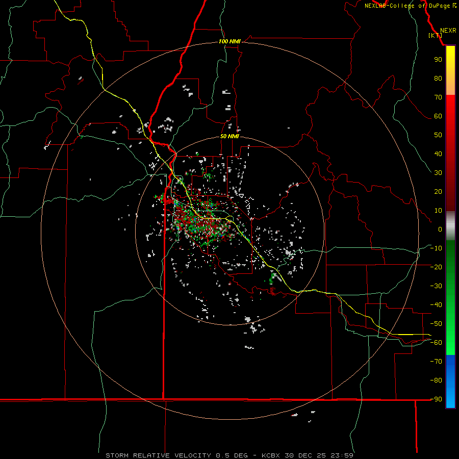This screenshot has height=459, width=459.
Task: Click the NEXR label above color scale
Action: coord(448,31)
